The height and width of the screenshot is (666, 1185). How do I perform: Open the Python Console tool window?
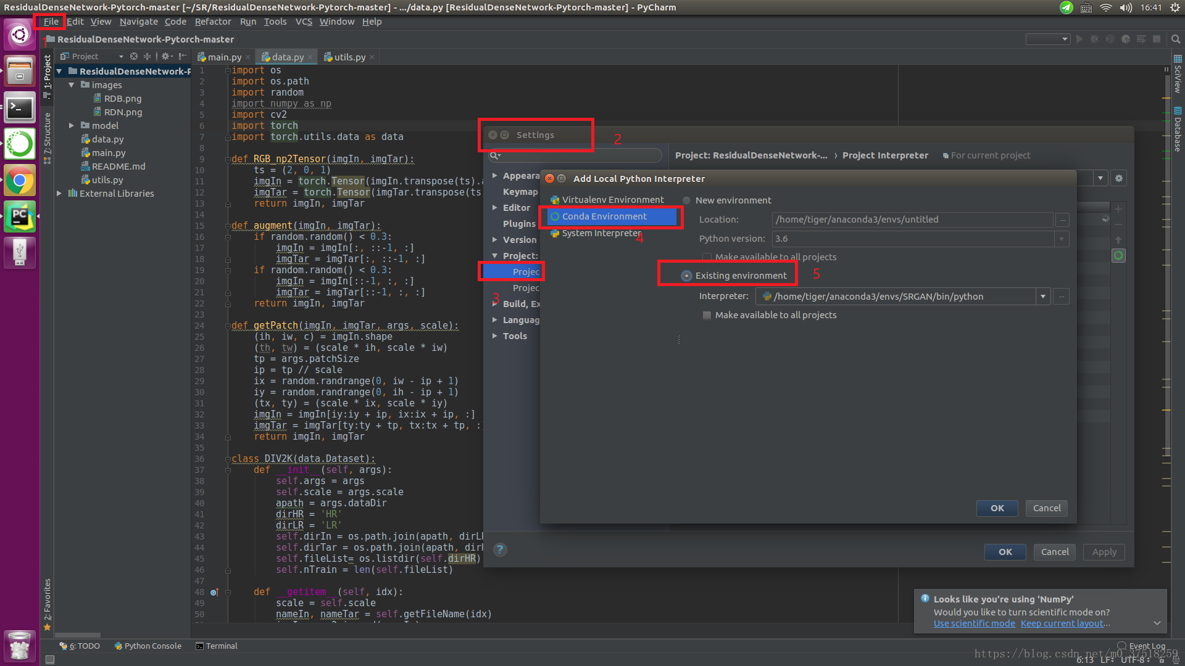click(x=148, y=646)
